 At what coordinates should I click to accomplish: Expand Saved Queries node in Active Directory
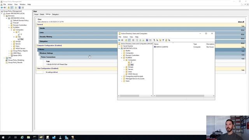click(x=119, y=46)
